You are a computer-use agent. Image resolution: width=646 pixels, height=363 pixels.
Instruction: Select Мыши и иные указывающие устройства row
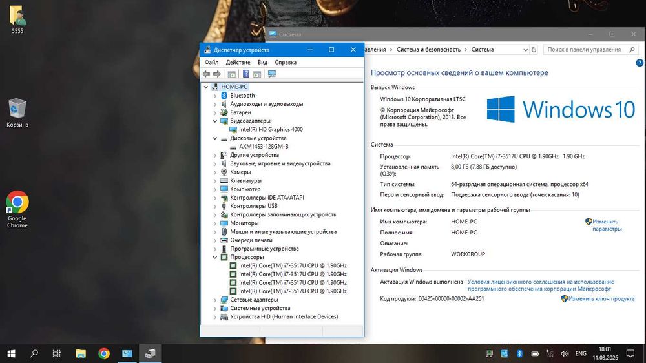[x=283, y=232]
